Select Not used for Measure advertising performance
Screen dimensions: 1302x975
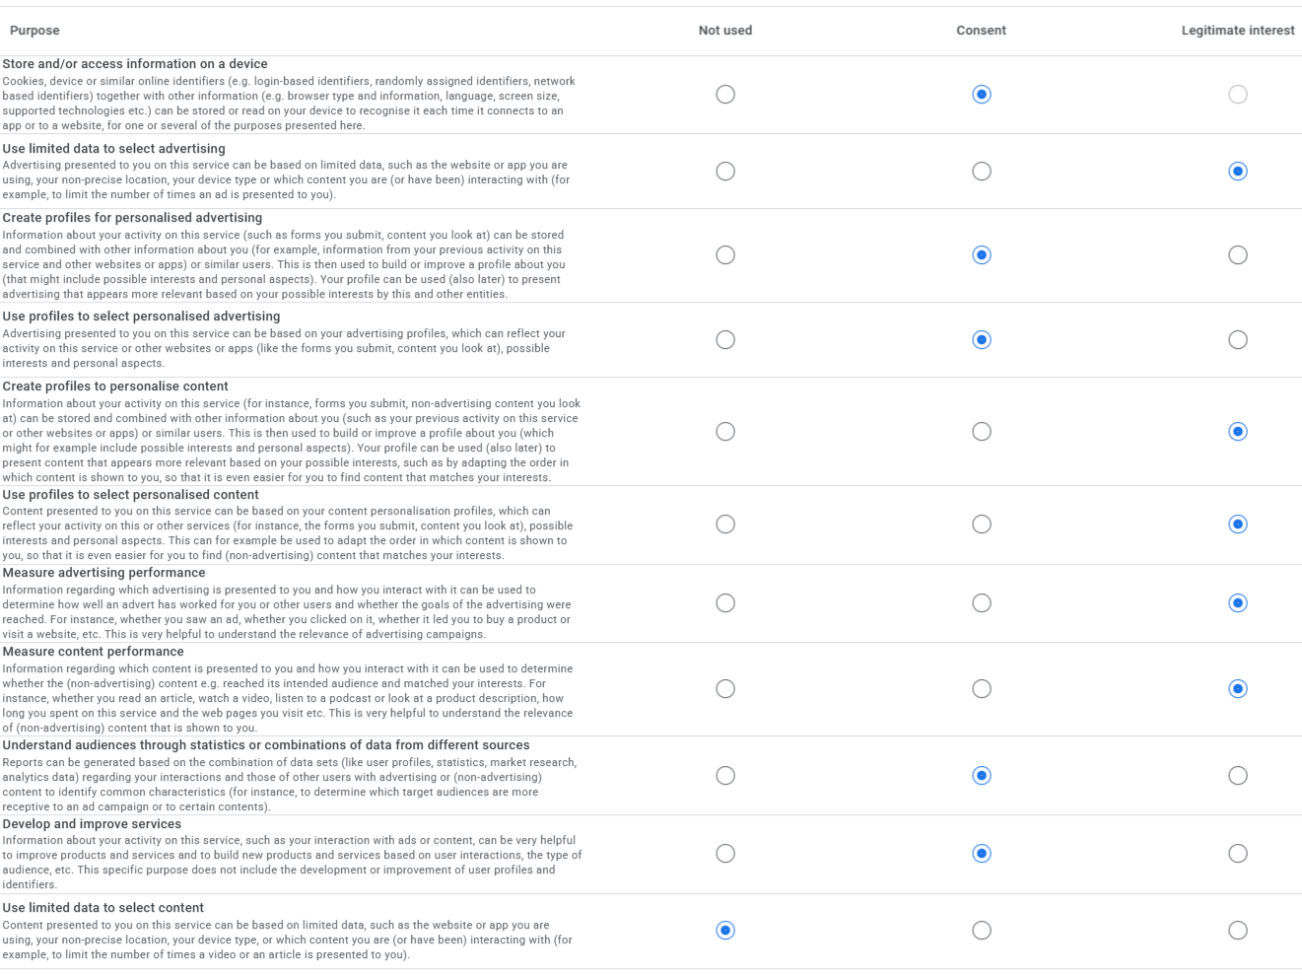(725, 603)
